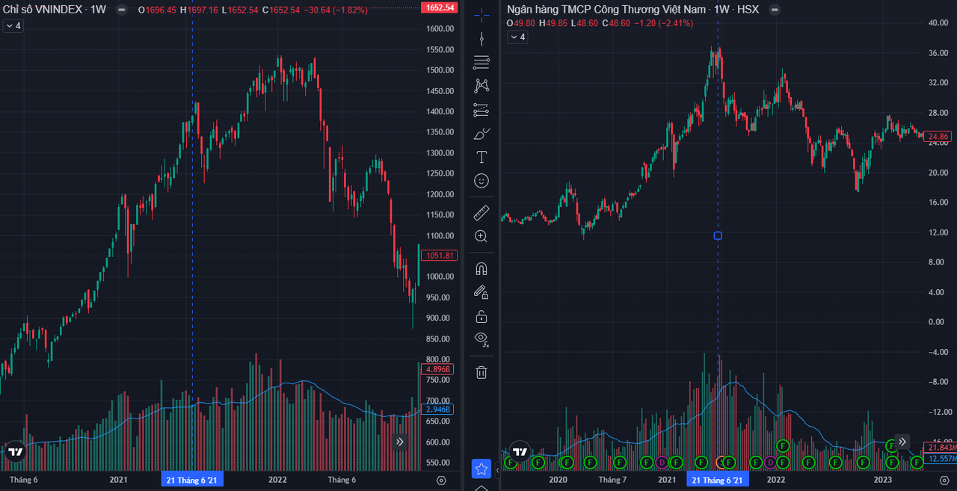Click the 1W interval in VNINDEX title
The width and height of the screenshot is (957, 491).
(98, 10)
